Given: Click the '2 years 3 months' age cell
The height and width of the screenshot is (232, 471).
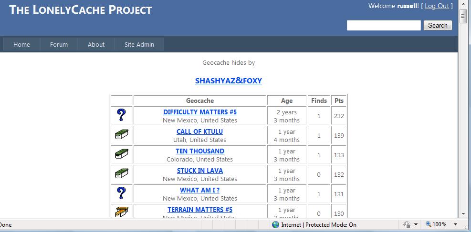Looking at the screenshot, I should [287, 116].
